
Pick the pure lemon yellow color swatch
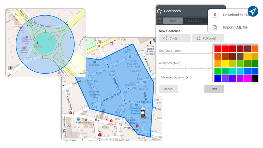pos(225,64)
